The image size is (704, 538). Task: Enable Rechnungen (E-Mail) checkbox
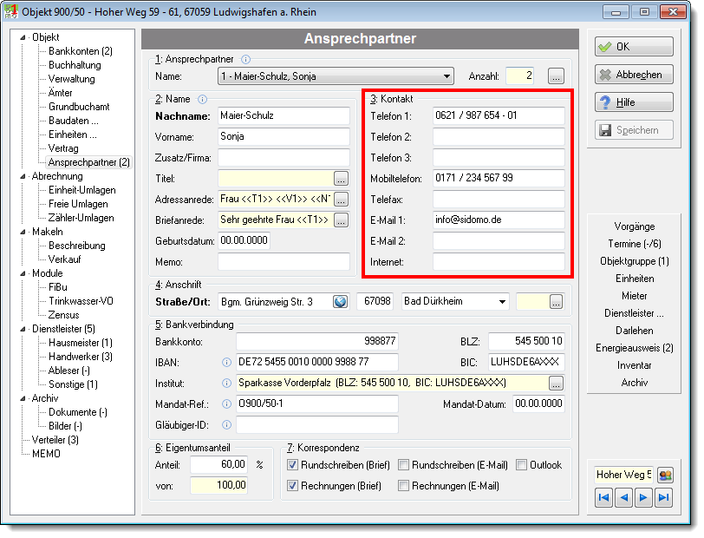click(x=404, y=486)
